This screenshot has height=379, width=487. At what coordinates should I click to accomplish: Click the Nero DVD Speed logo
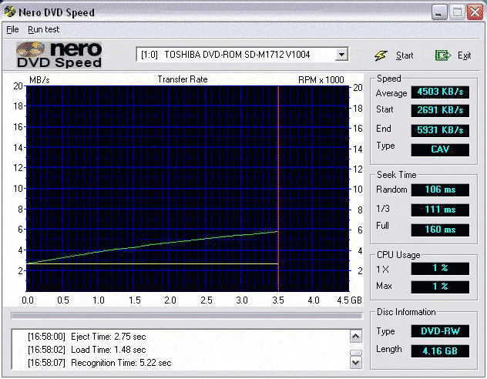[59, 55]
